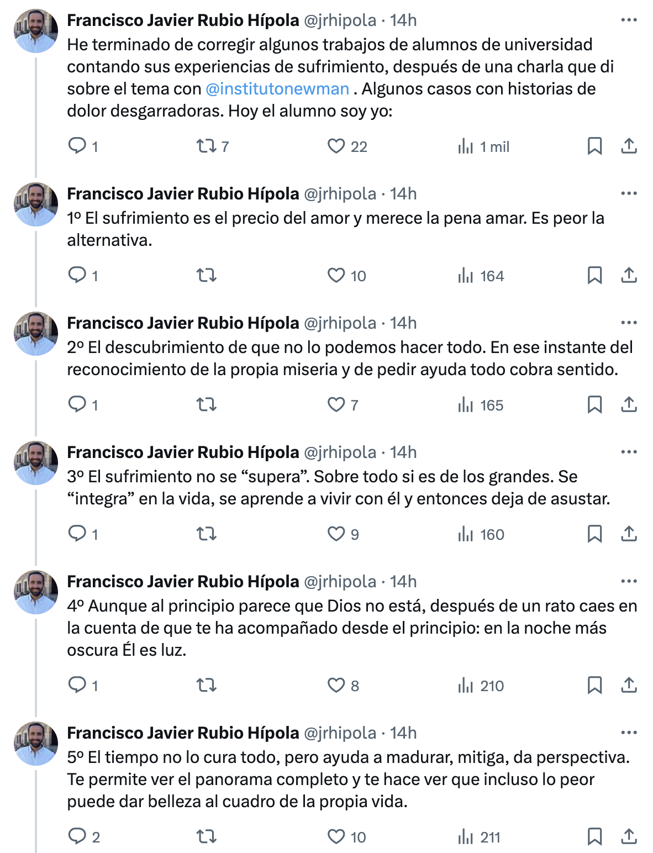This screenshot has width=653, height=853.
Task: View analytics showing 164 views
Action: (x=481, y=275)
